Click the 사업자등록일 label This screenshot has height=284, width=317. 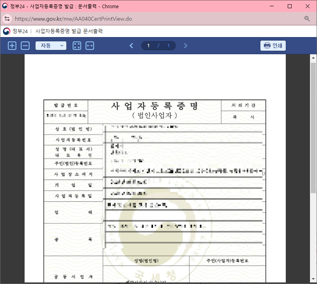click(x=73, y=196)
